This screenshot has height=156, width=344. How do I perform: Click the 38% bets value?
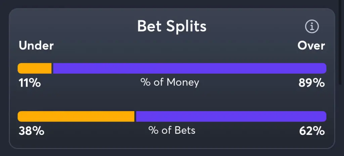pyautogui.click(x=31, y=131)
